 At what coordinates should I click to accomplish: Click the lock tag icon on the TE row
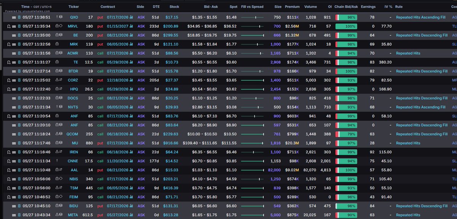click(x=57, y=61)
